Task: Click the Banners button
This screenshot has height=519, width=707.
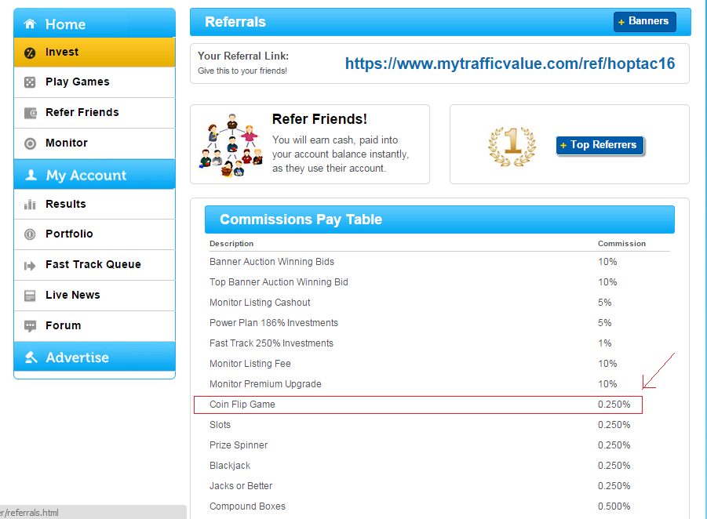Action: (x=645, y=22)
